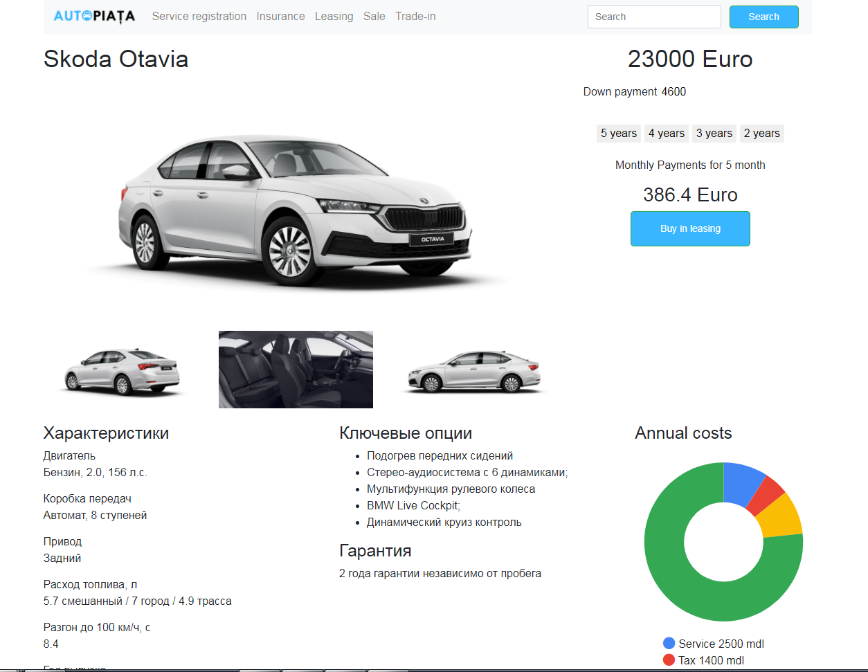Click the 'Tax 1400 mdl' legend label
Screen dimensions: 868x672
click(711, 660)
